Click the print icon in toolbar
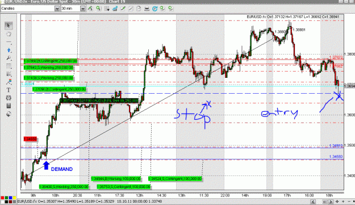This screenshot has width=355, height=205. (147, 9)
